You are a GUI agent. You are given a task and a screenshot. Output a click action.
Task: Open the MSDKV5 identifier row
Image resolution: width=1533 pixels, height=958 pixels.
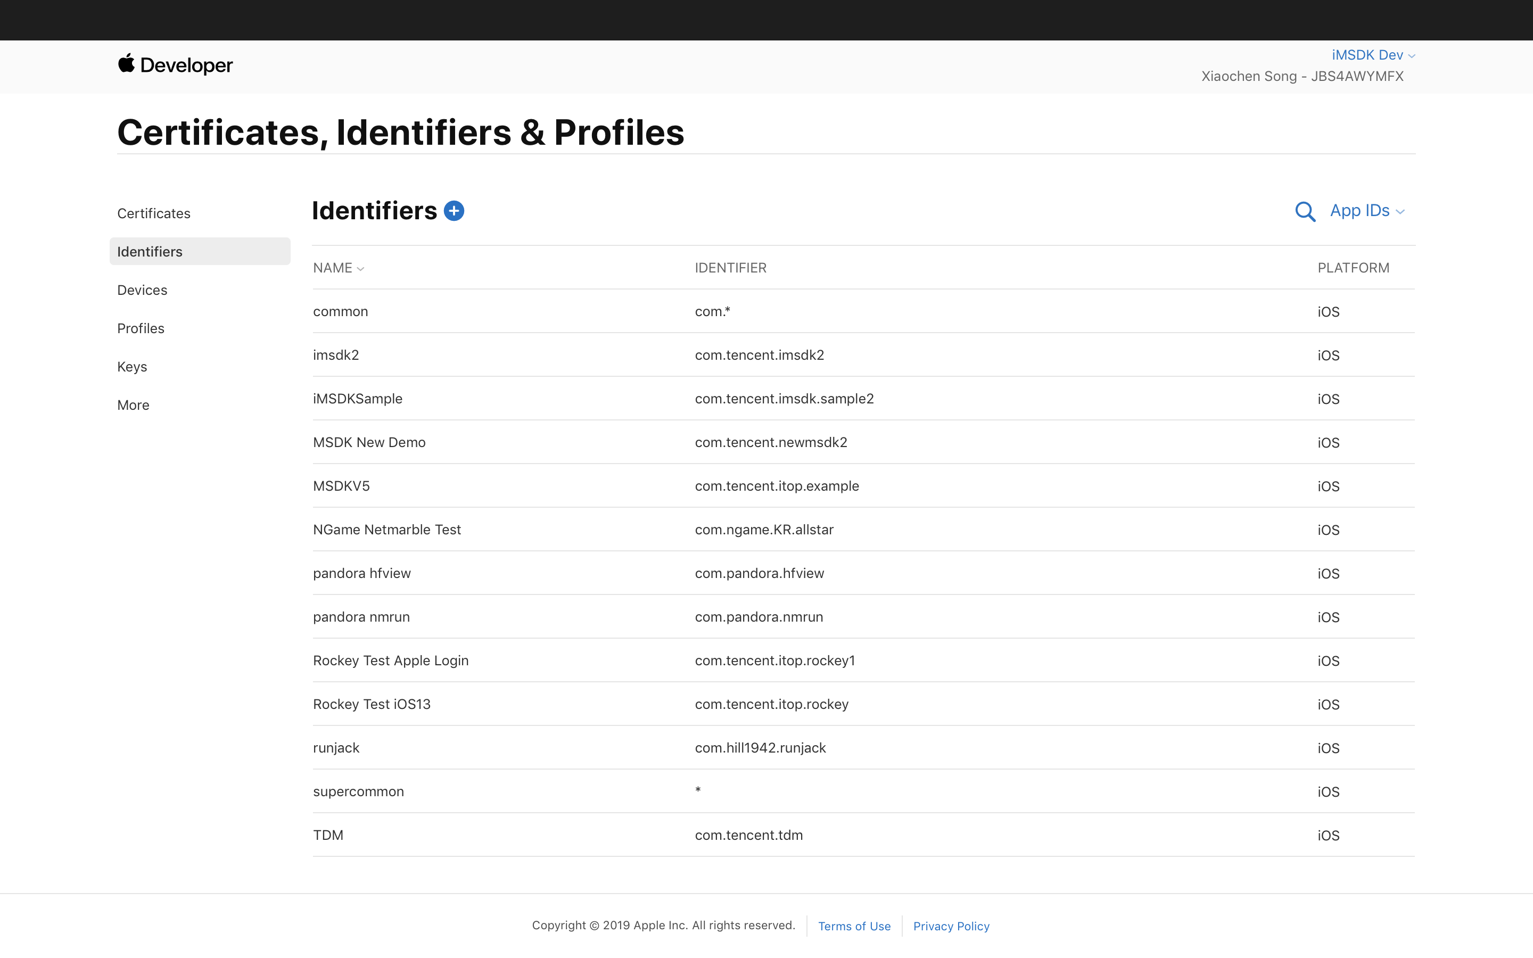click(x=863, y=486)
